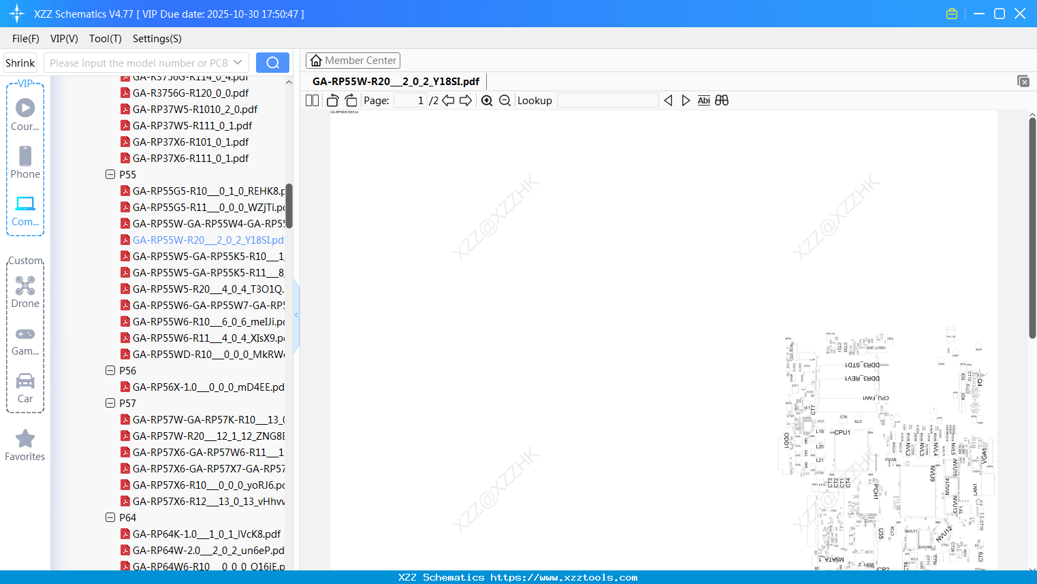Zoom out of the schematic

pos(505,100)
